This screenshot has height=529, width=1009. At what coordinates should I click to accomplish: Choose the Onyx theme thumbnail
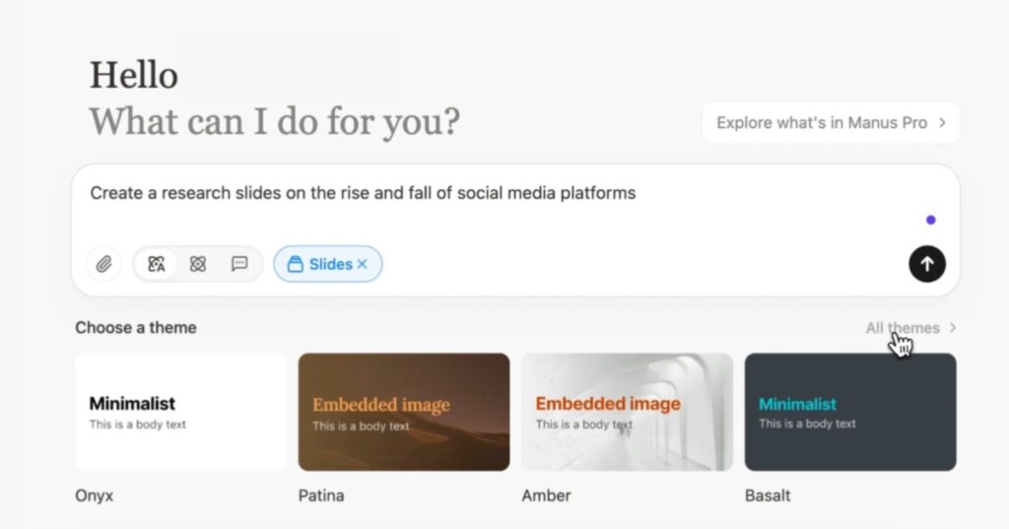181,412
